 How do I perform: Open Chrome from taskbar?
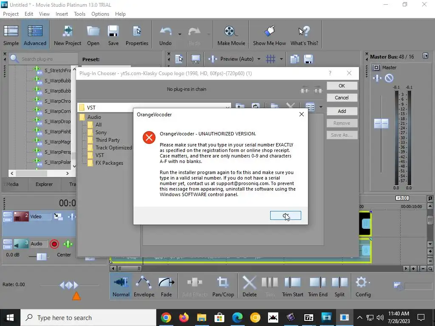tap(166, 318)
